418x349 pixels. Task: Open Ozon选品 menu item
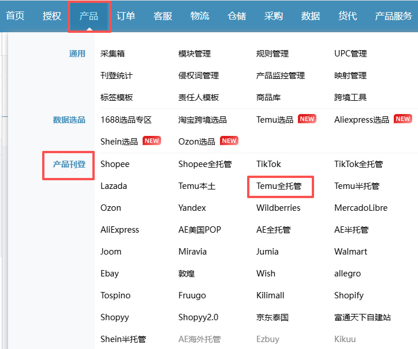(197, 141)
